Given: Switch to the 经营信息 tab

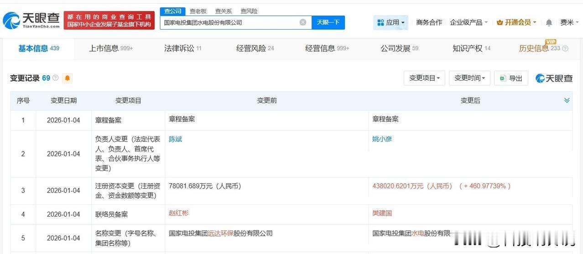Looking at the screenshot, I should pos(327,48).
